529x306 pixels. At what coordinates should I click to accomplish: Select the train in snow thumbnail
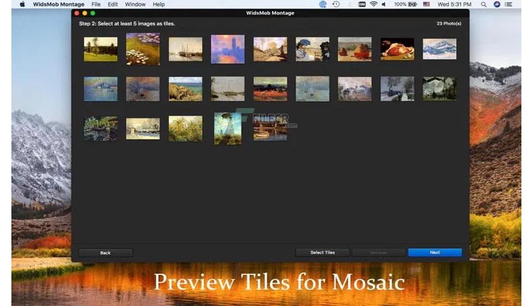397,89
